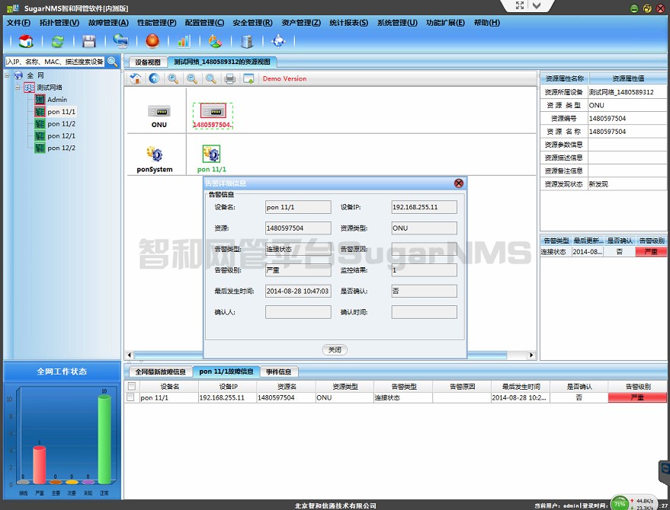This screenshot has height=510, width=670.
Task: Click the 设备IP field showing 192.168.255.11
Action: [424, 207]
